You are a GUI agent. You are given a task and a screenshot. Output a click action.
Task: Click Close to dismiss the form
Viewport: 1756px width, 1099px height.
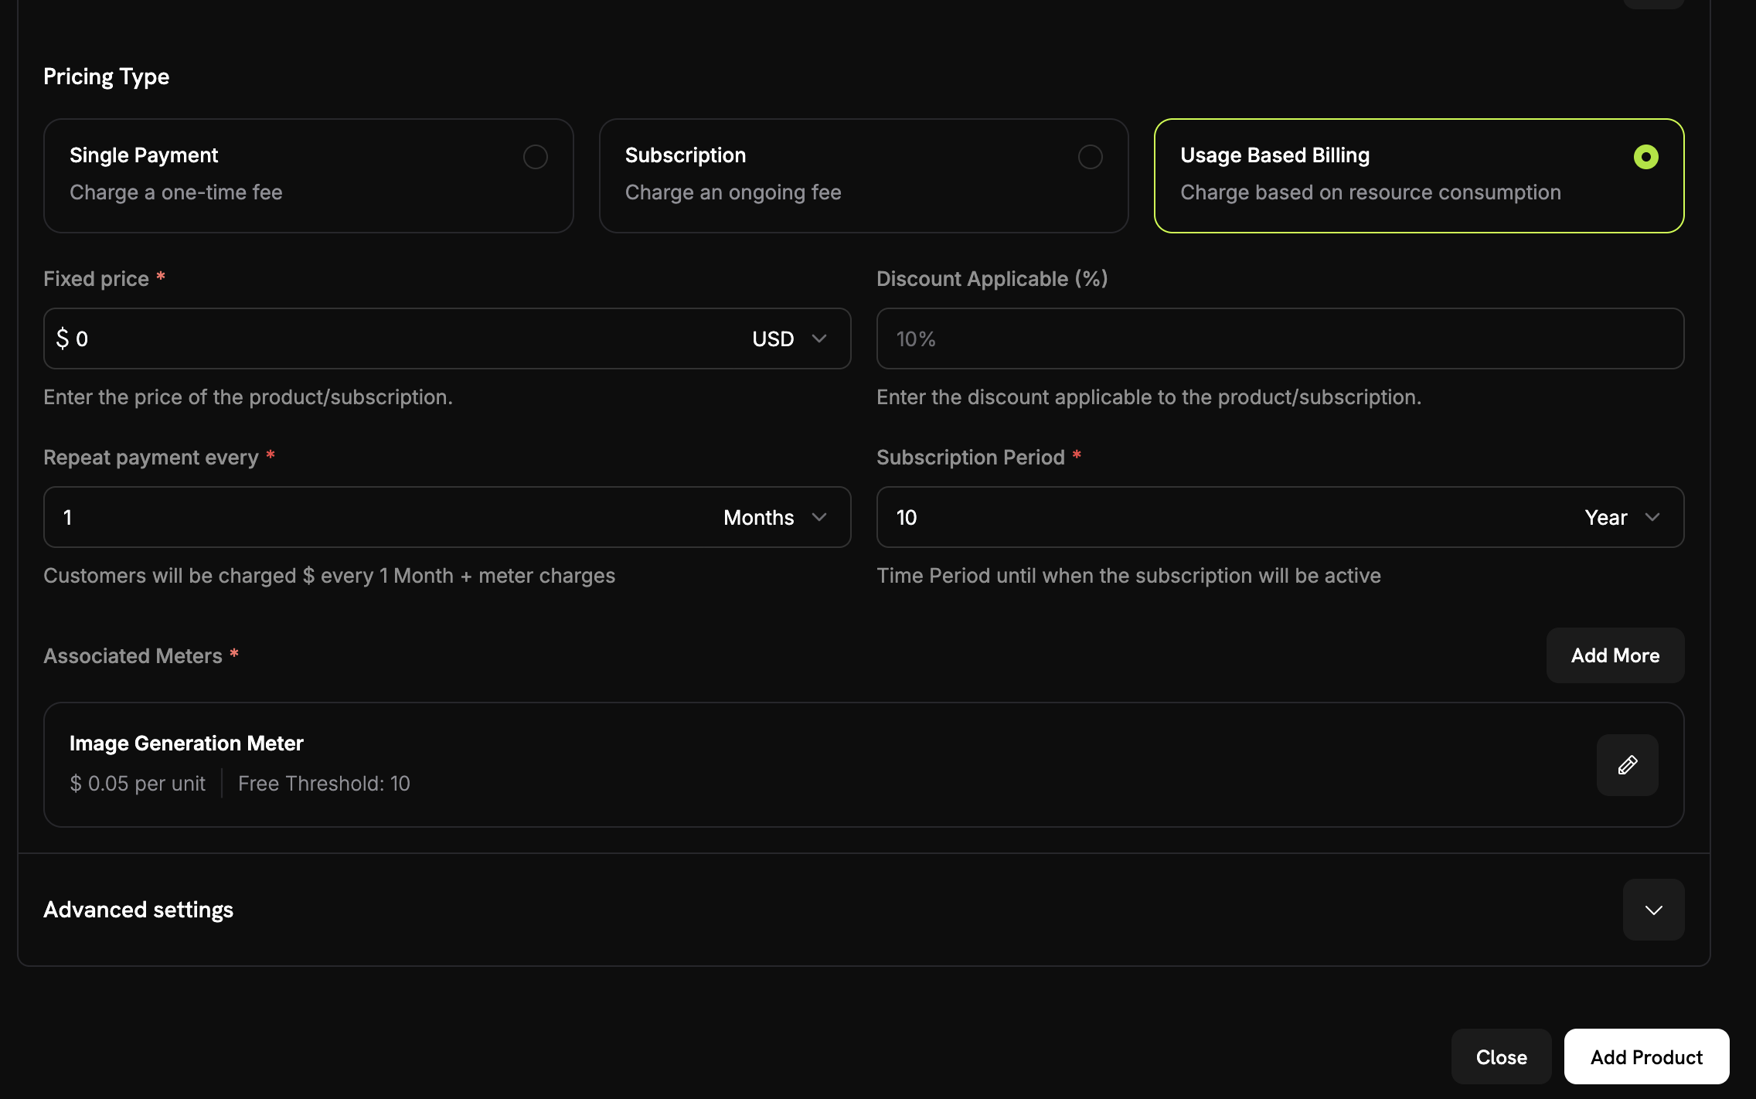coord(1500,1056)
